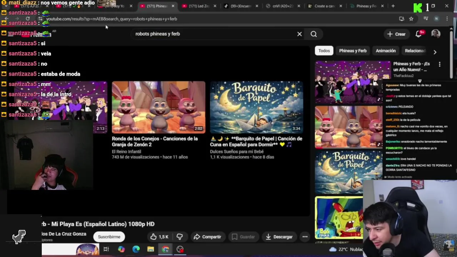
Task: Open the Chrome profile N icon
Action: point(436,19)
